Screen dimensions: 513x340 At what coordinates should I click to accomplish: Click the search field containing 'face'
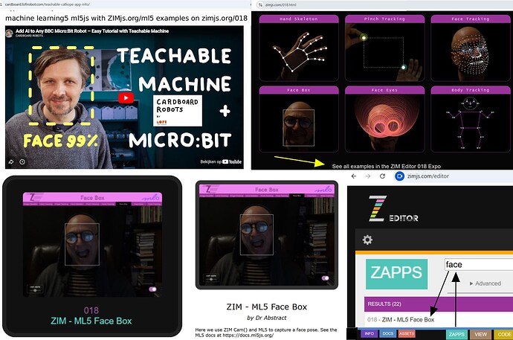[x=479, y=264]
